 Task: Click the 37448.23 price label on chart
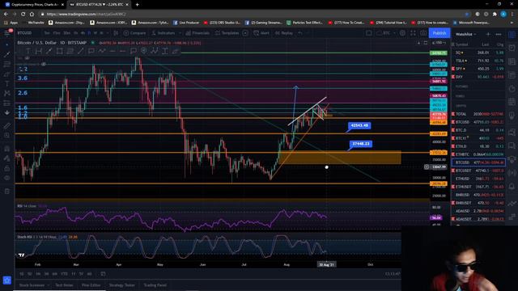pos(361,144)
